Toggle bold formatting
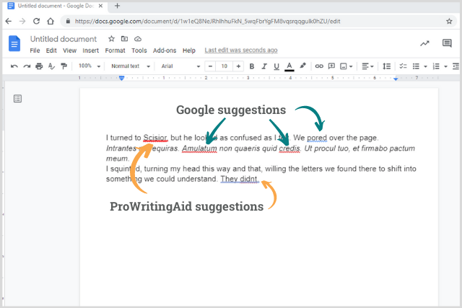Viewport: 462px width, 308px height. coord(252,66)
